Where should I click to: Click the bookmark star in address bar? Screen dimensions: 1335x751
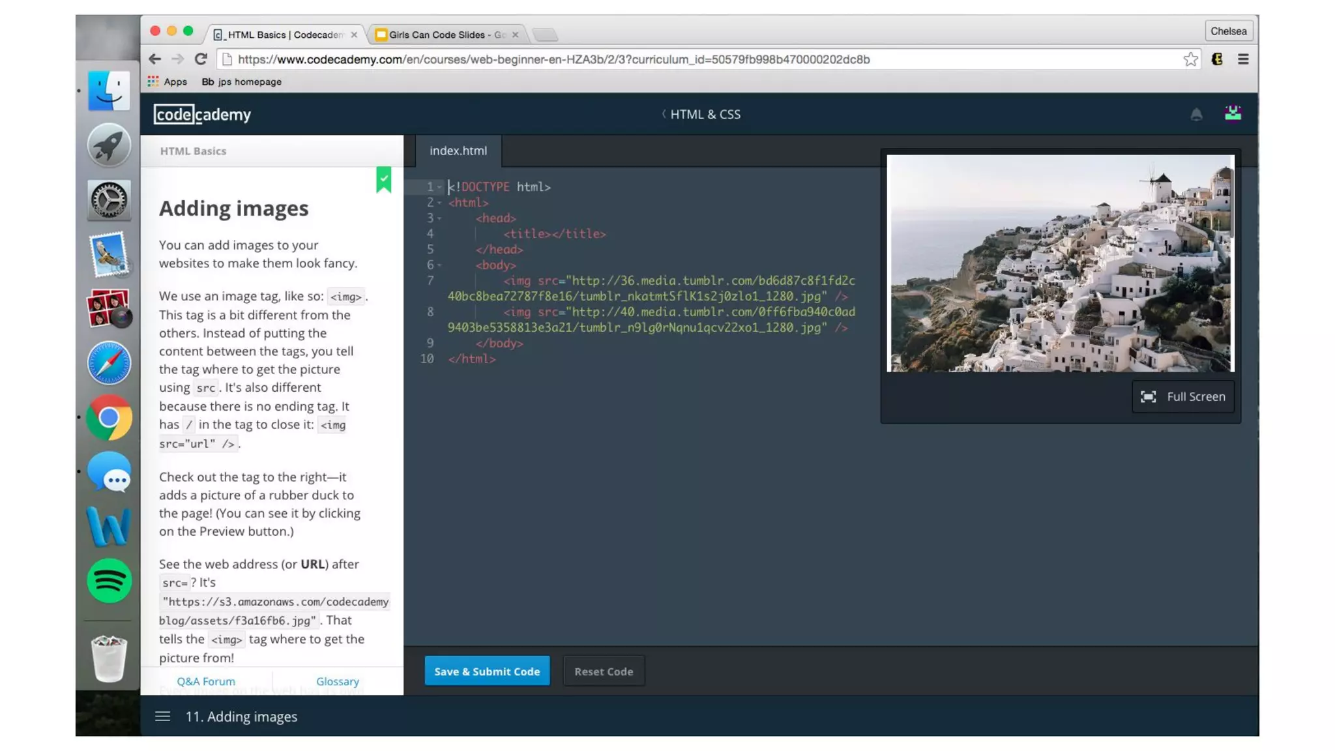click(x=1190, y=59)
